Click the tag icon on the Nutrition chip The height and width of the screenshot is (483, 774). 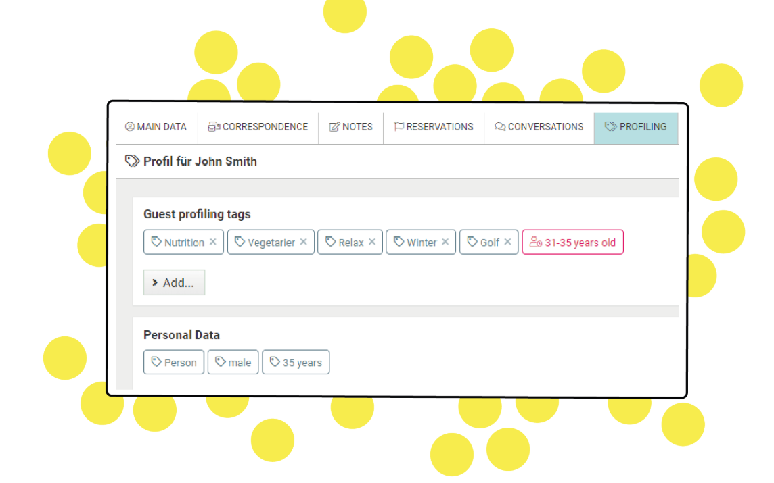click(x=156, y=242)
